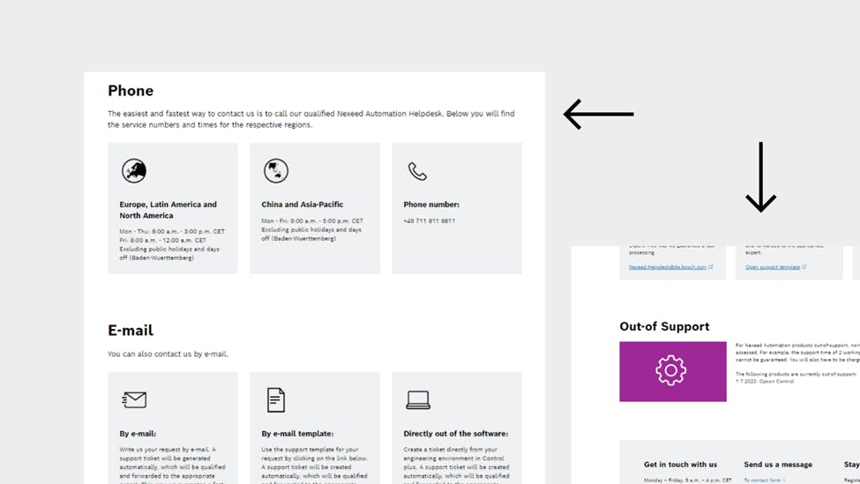Click the China and Asia-Pacific globe icon
Screen dimensions: 860x484
click(276, 171)
